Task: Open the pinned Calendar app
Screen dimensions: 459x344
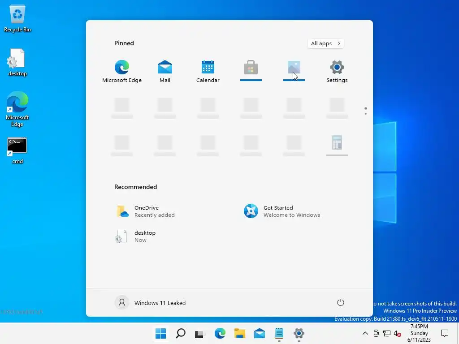Action: tap(208, 71)
